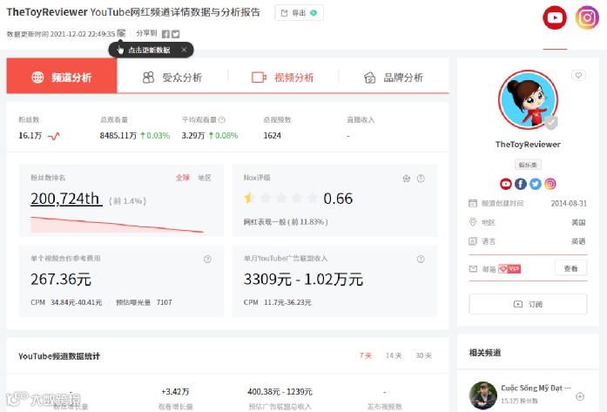This screenshot has height=412, width=607.
Task: Click the favorite heart icon on profile card
Action: 578,75
